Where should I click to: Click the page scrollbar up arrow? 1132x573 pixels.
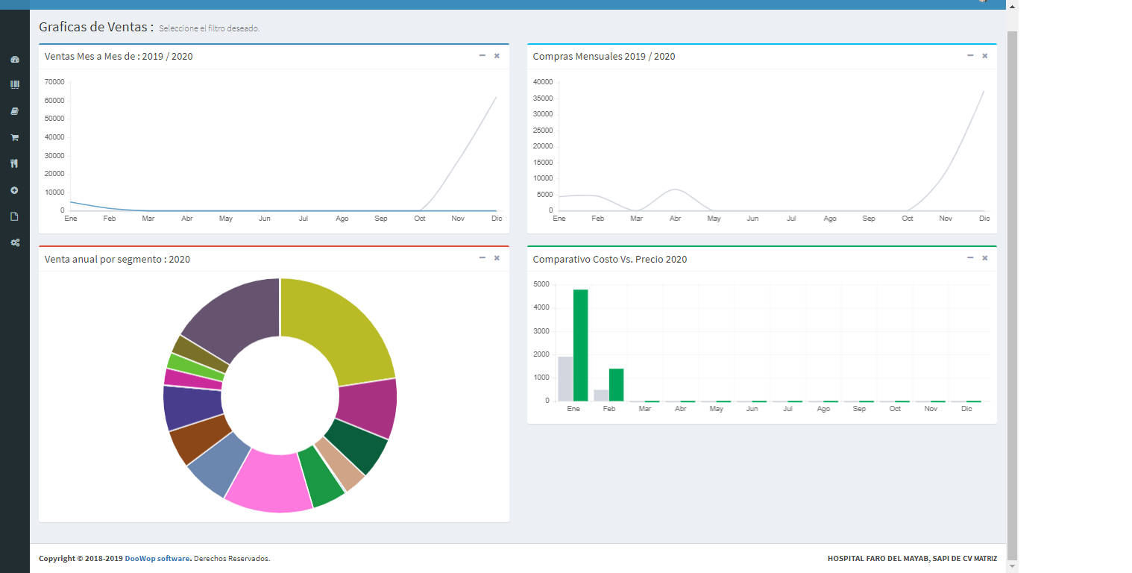[x=1012, y=6]
